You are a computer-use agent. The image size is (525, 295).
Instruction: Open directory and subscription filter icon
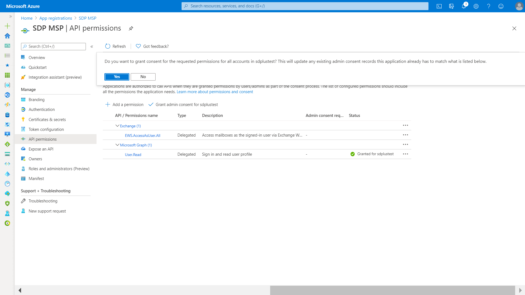point(451,6)
